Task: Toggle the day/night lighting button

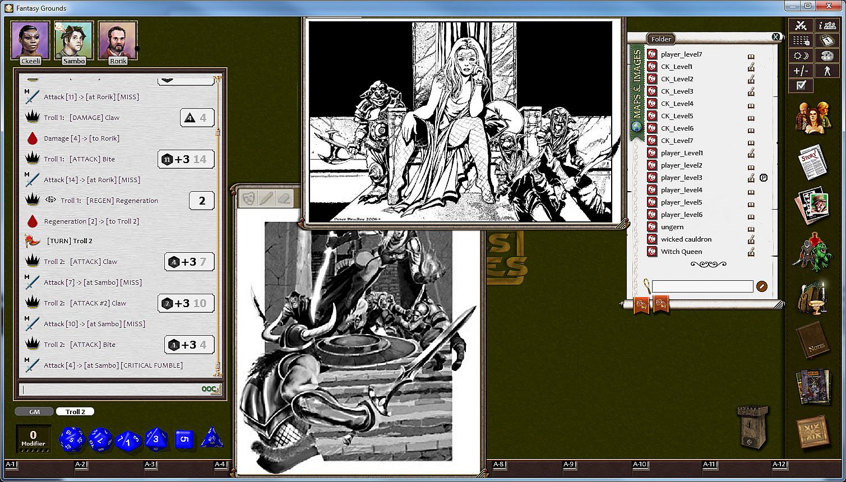Action: [x=801, y=55]
